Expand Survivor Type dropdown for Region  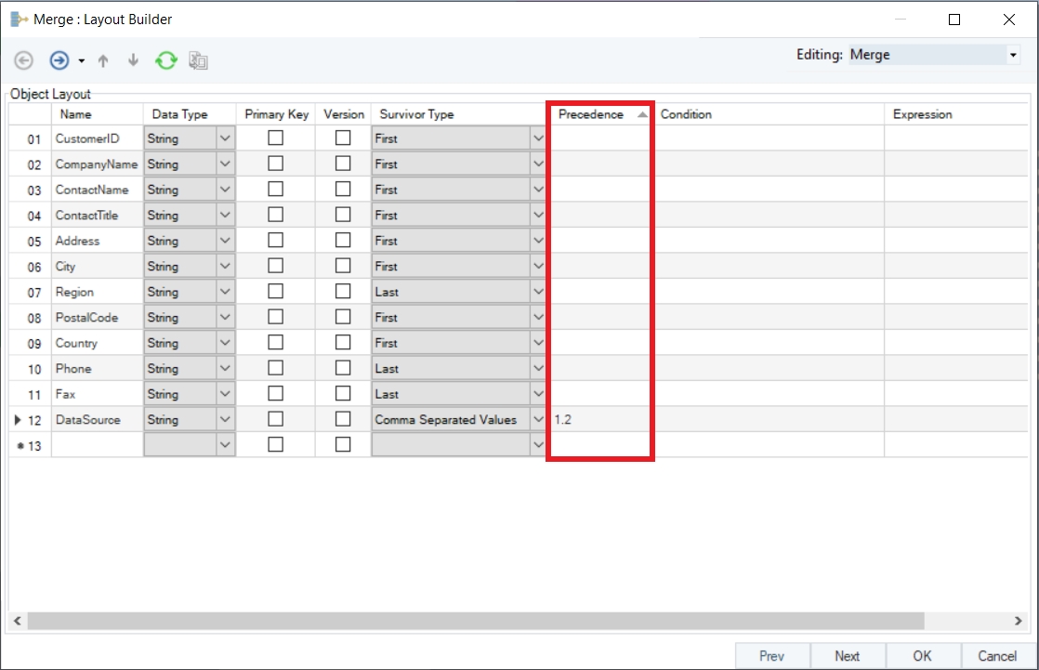(538, 292)
